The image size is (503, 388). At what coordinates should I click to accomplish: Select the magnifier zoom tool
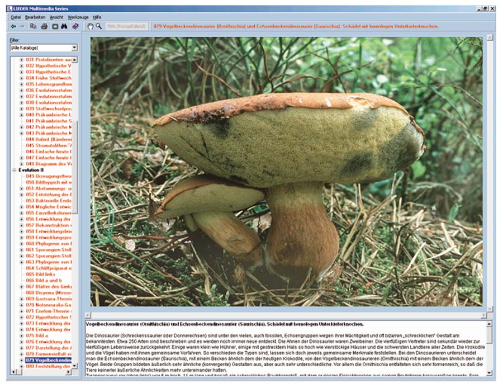coord(99,26)
